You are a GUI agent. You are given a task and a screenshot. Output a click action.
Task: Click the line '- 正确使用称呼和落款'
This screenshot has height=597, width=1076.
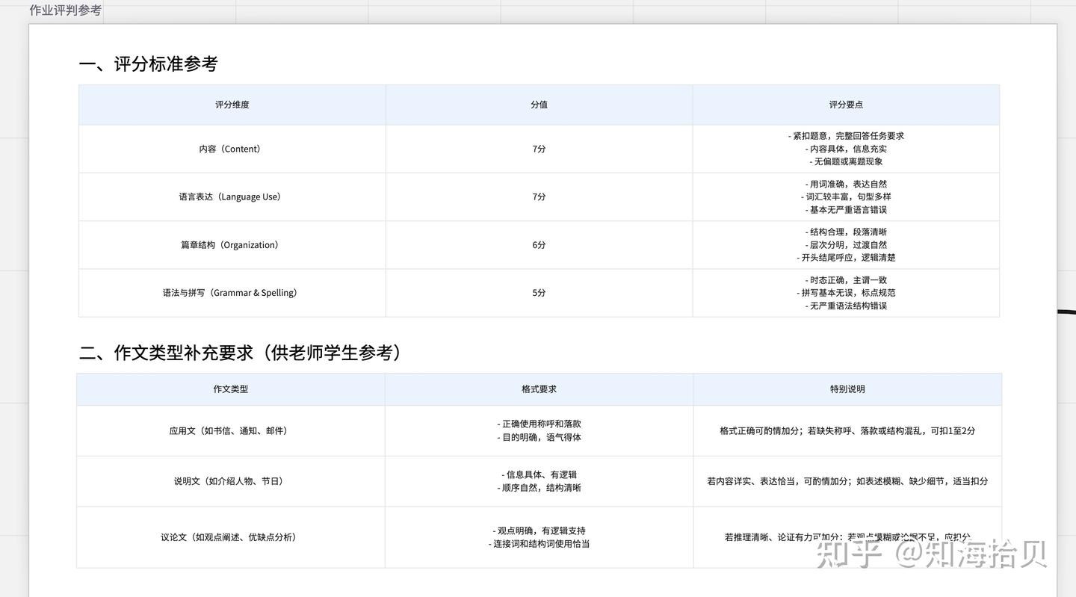click(539, 424)
